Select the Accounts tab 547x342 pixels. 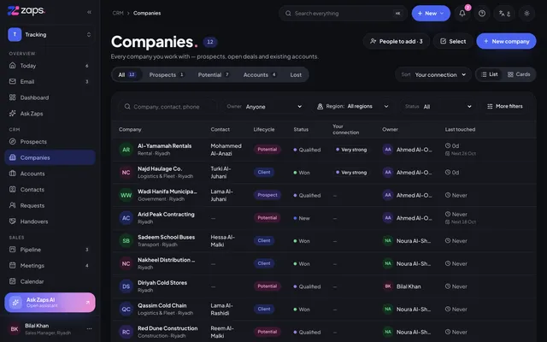[260, 74]
